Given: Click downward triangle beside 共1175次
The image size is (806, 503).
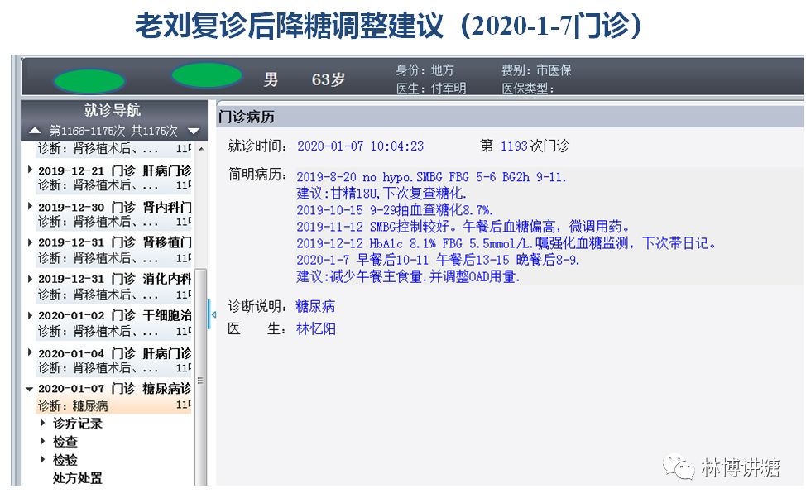Looking at the screenshot, I should 194,131.
